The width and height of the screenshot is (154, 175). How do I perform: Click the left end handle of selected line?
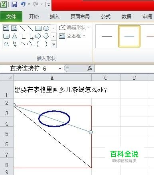point(14,105)
